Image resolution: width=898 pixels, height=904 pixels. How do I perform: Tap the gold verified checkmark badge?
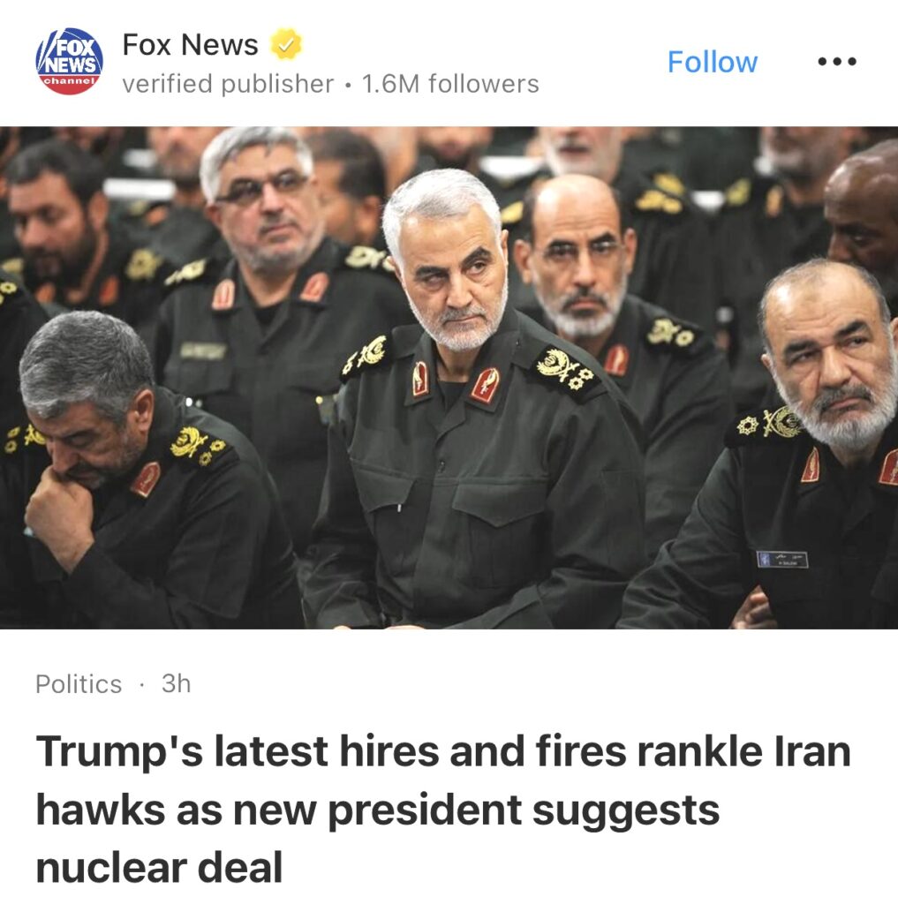(287, 44)
